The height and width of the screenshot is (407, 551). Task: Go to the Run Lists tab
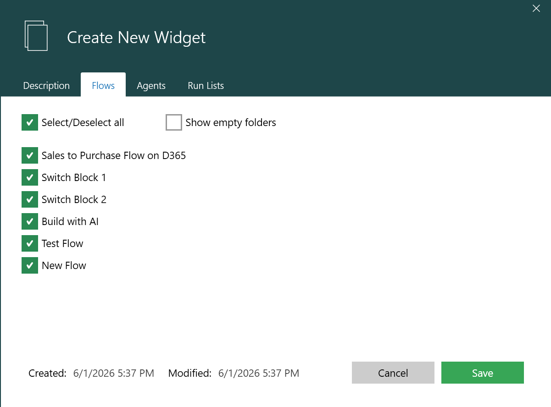[x=206, y=85]
